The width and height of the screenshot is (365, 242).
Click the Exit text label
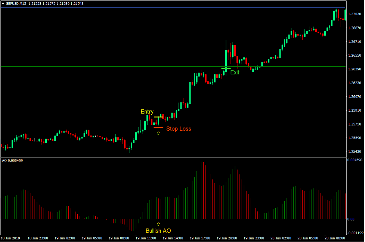[x=235, y=73]
